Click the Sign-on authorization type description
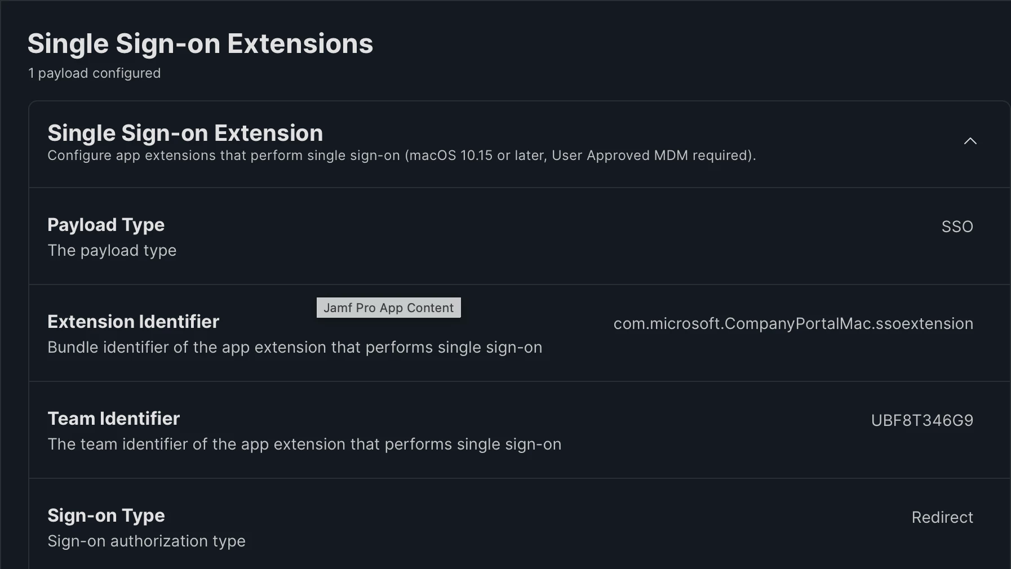This screenshot has height=569, width=1011. (147, 541)
